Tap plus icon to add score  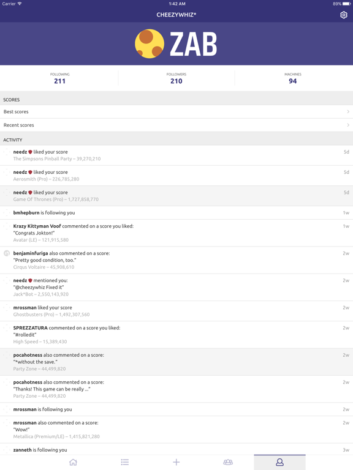pyautogui.click(x=176, y=462)
